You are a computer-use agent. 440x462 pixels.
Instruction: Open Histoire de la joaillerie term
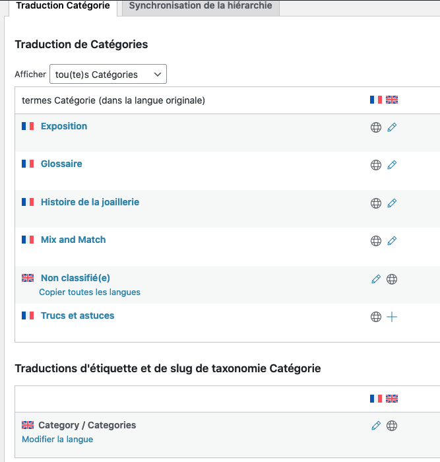point(90,202)
